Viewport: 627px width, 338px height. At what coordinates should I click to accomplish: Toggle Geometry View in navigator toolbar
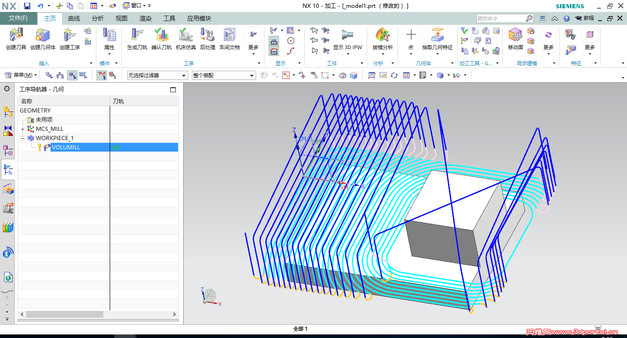[72, 75]
